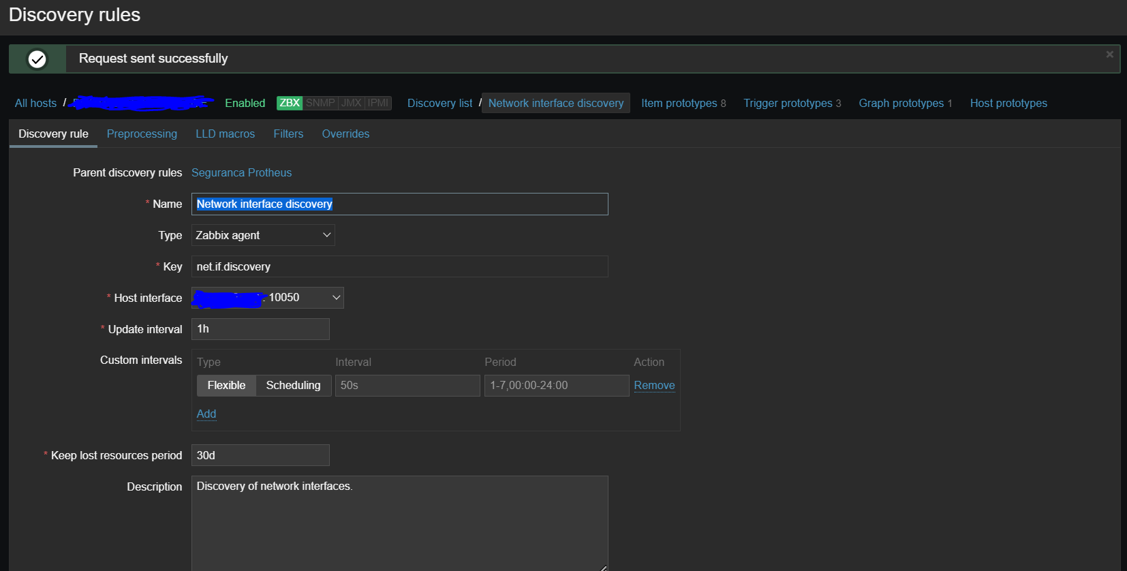Open Item prototypes list
1127x571 pixels.
[x=679, y=104]
